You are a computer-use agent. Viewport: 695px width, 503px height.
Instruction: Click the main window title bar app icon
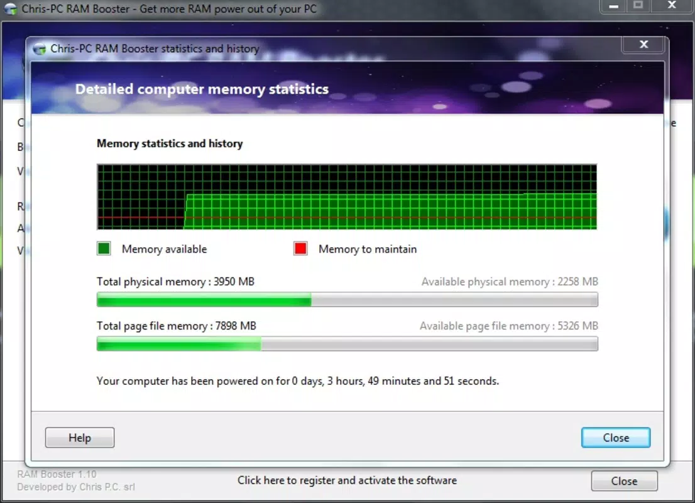pyautogui.click(x=10, y=9)
